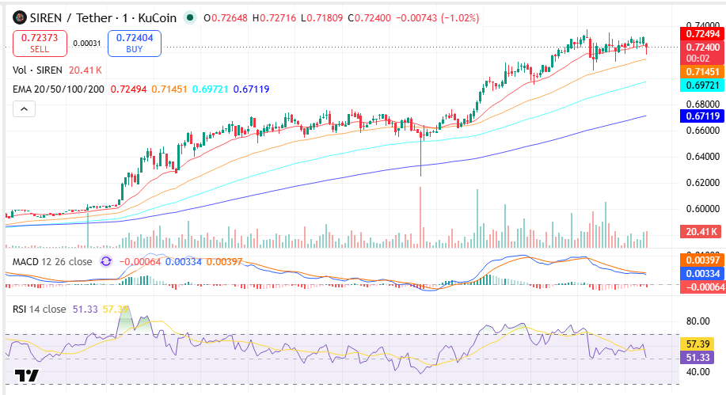Click the red EMA value 0.72494
The height and width of the screenshot is (395, 726).
point(128,89)
